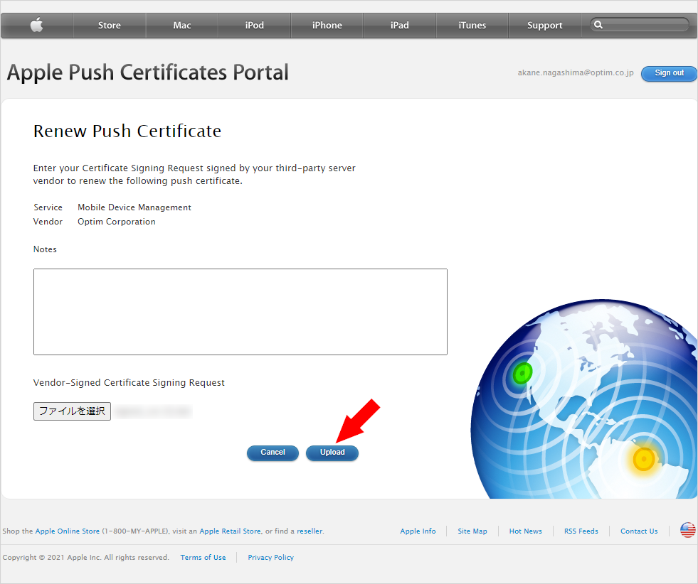Click the Service label
Image resolution: width=698 pixels, height=584 pixels.
pos(48,207)
